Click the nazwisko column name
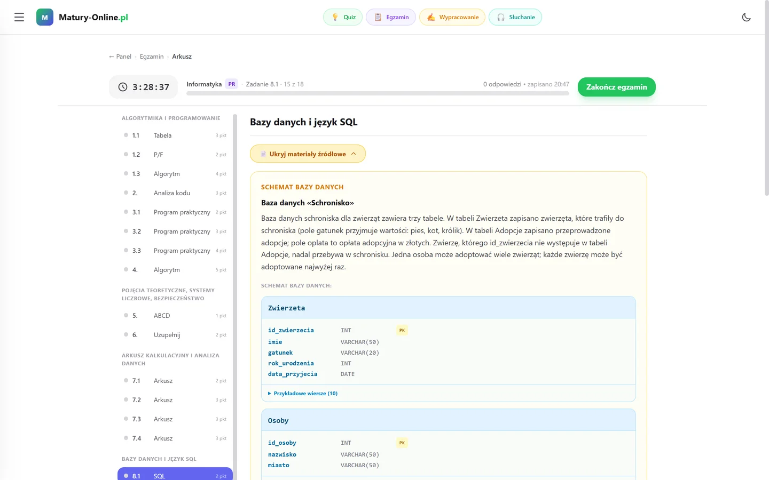 coord(282,455)
